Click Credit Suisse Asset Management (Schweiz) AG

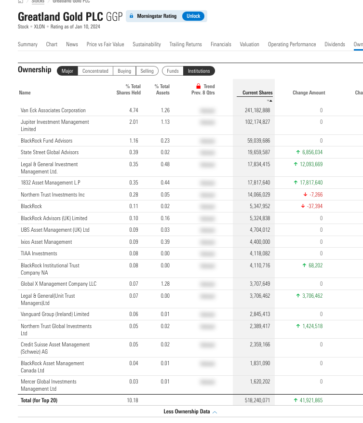pyautogui.click(x=55, y=348)
